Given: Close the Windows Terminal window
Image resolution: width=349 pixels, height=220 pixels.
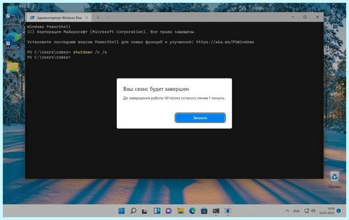Looking at the screenshot, I should pyautogui.click(x=318, y=17).
